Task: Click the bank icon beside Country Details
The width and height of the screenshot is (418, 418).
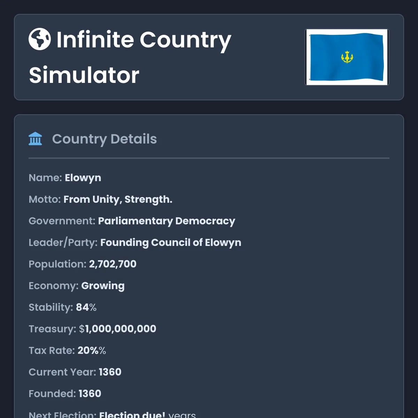Action: tap(35, 138)
